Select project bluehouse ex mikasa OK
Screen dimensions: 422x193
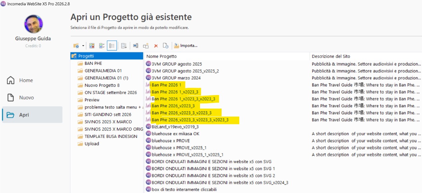(175, 134)
